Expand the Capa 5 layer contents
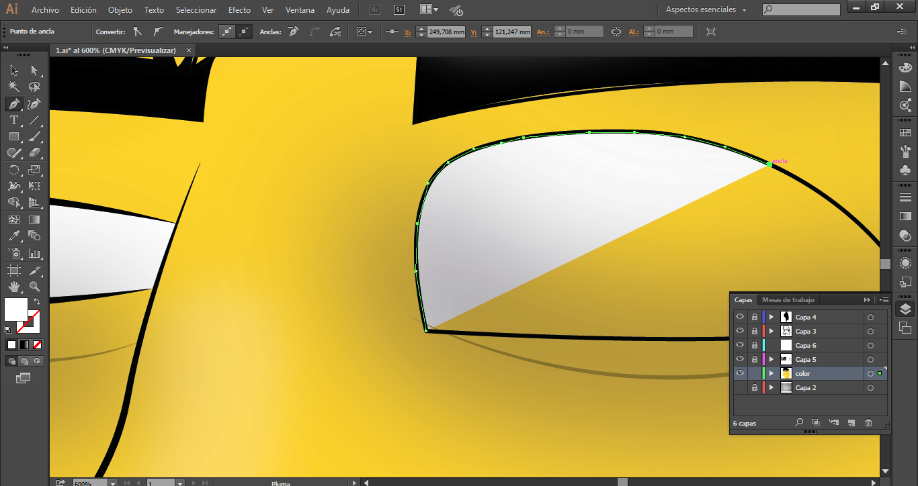The width and height of the screenshot is (918, 486). (771, 360)
